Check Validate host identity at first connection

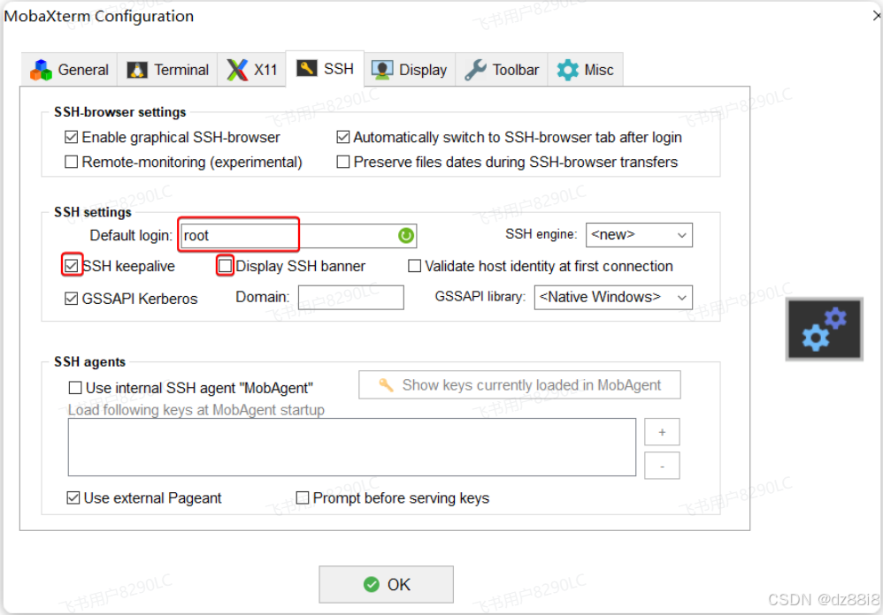[x=414, y=265]
